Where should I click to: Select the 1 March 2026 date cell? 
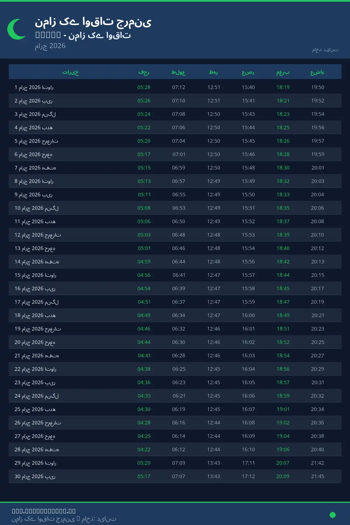pyautogui.click(x=34, y=87)
